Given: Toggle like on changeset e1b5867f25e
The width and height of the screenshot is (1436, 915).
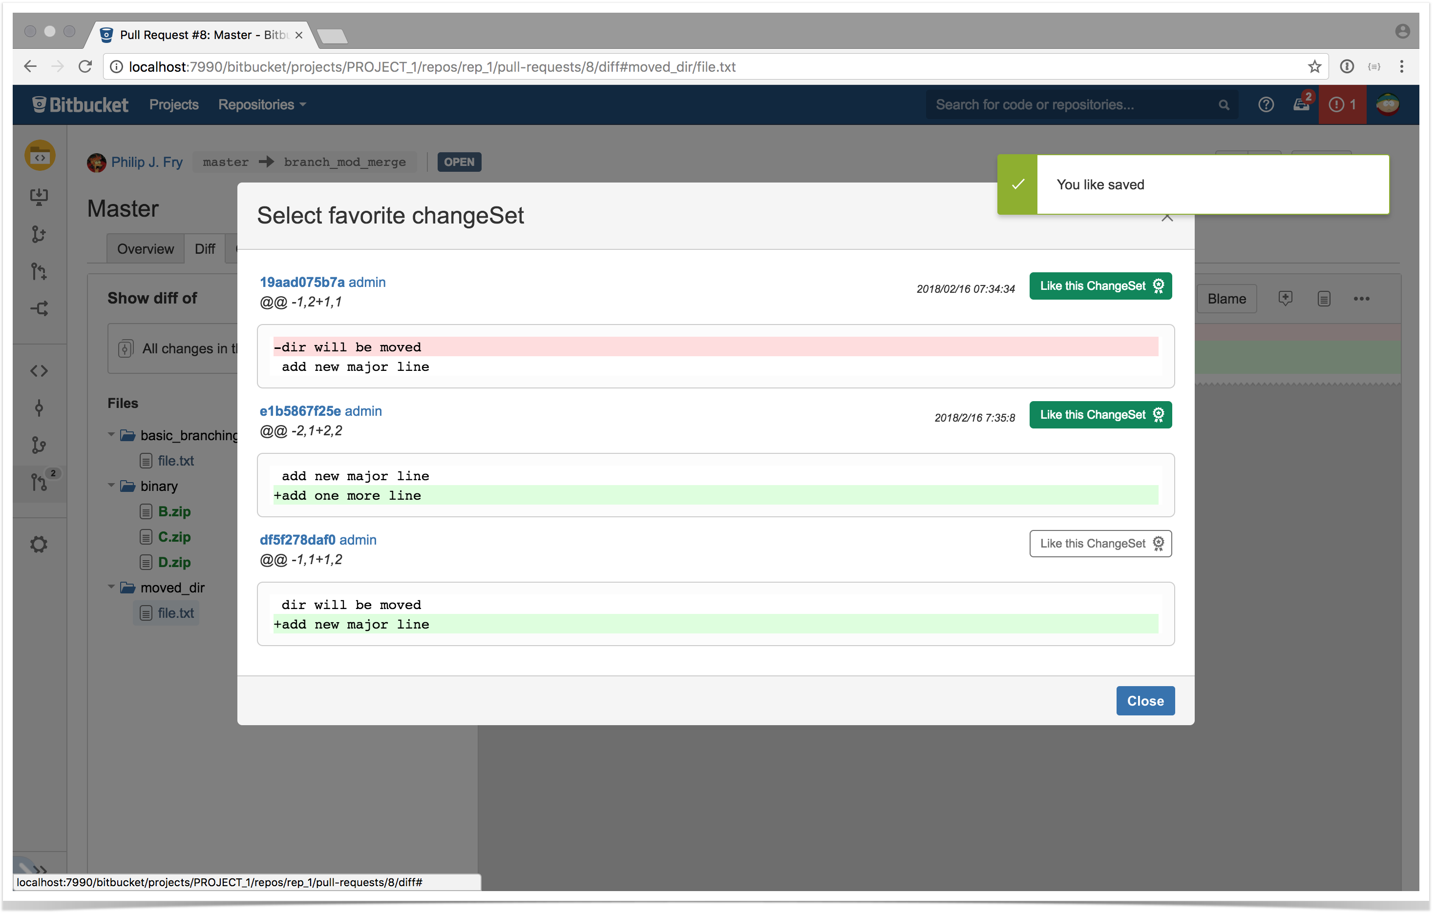Looking at the screenshot, I should [x=1101, y=415].
